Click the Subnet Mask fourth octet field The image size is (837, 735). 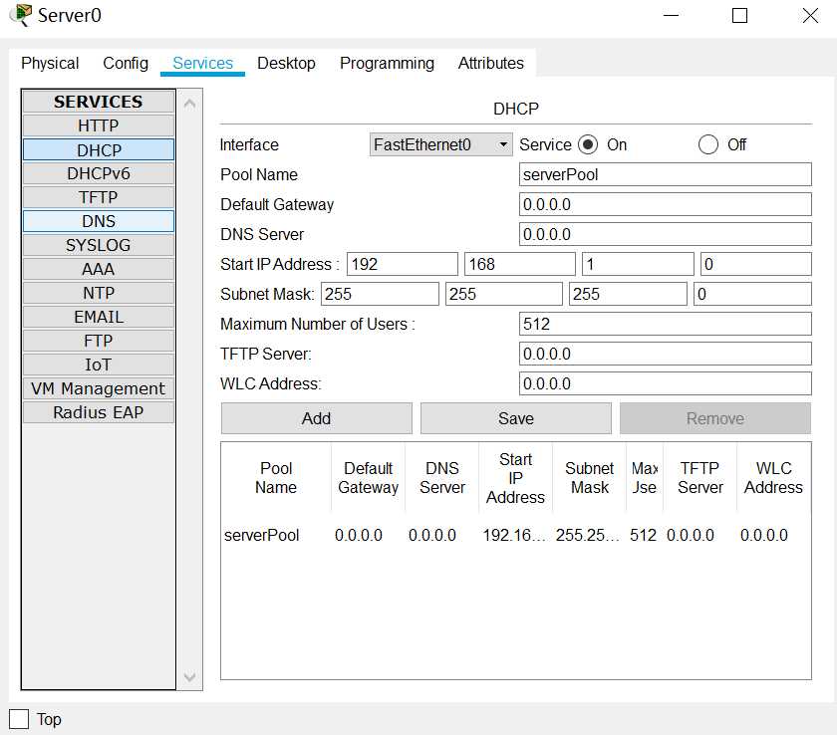pos(752,294)
